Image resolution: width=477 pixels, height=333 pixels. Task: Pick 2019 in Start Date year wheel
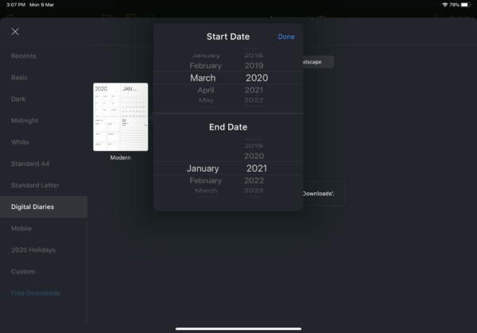point(254,66)
